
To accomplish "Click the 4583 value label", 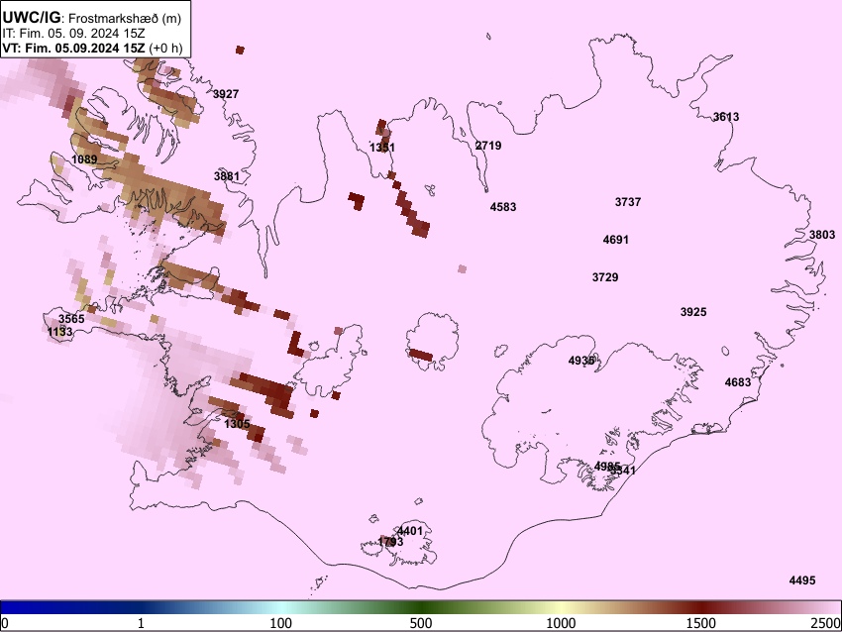I will coord(503,207).
